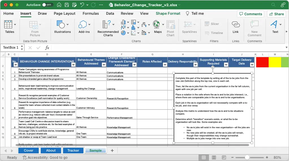289x161 pixels.
Task: Click the Link icon
Action: click(236, 24)
